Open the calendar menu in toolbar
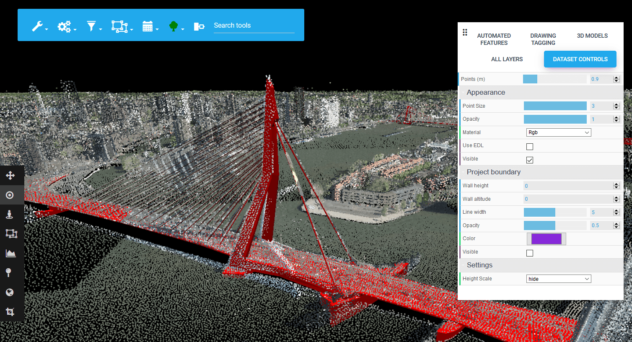Viewport: 632px width, 342px height. [148, 26]
